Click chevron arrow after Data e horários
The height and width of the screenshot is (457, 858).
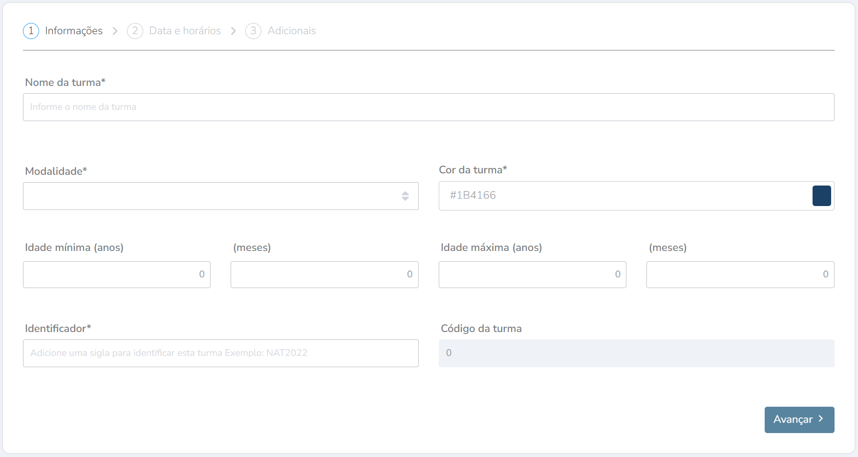(234, 31)
